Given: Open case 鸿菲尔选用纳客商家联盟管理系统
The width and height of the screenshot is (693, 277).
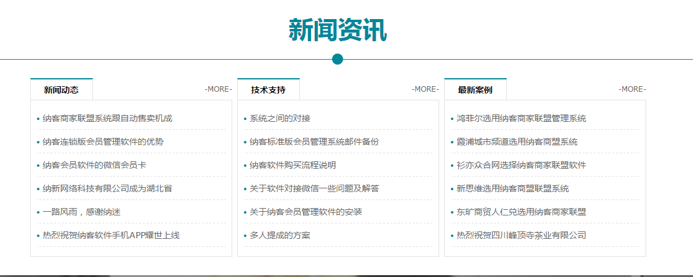Looking at the screenshot, I should pos(521,118).
